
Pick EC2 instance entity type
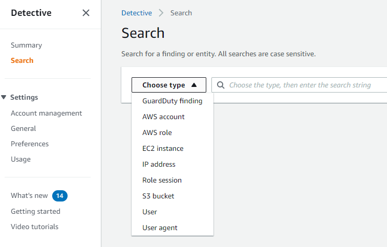[173, 148]
